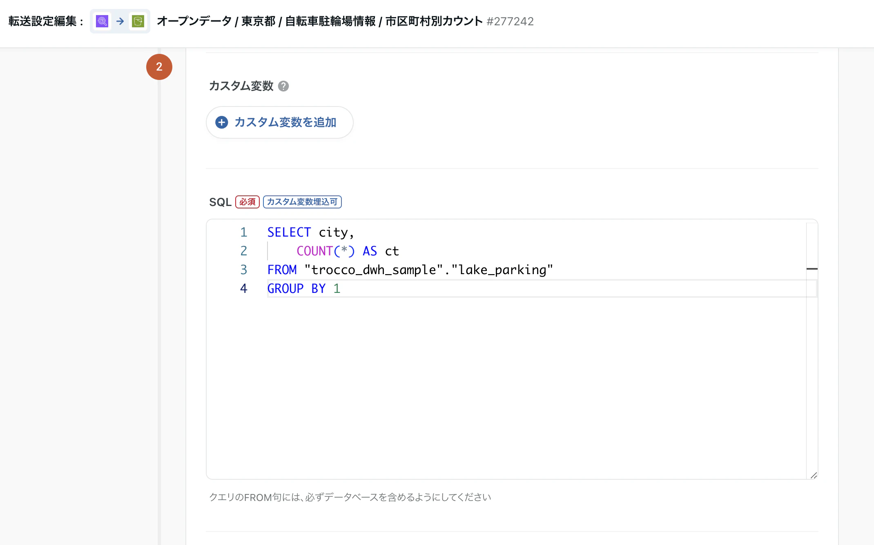The height and width of the screenshot is (545, 874).
Task: Click the 'COUNT(*) AS ct' line
Action: (x=348, y=251)
